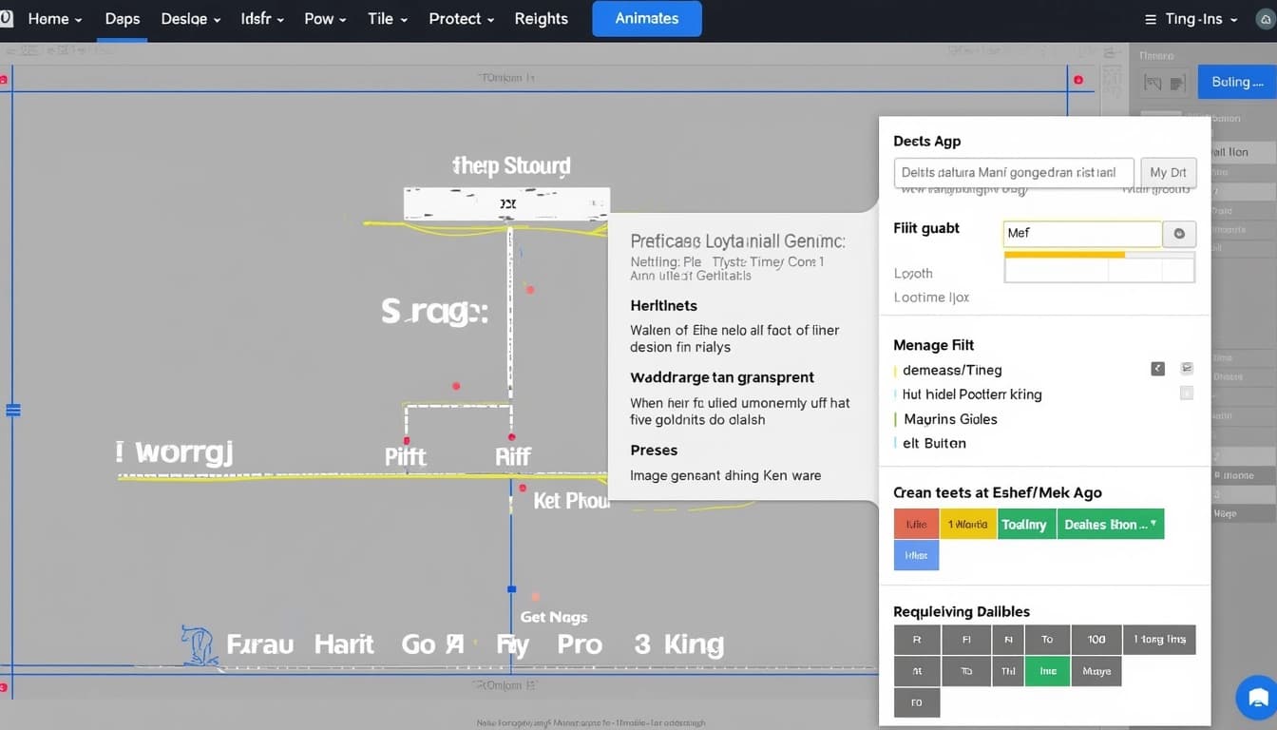Open the Deahes Bhon dropdown

click(x=1110, y=525)
